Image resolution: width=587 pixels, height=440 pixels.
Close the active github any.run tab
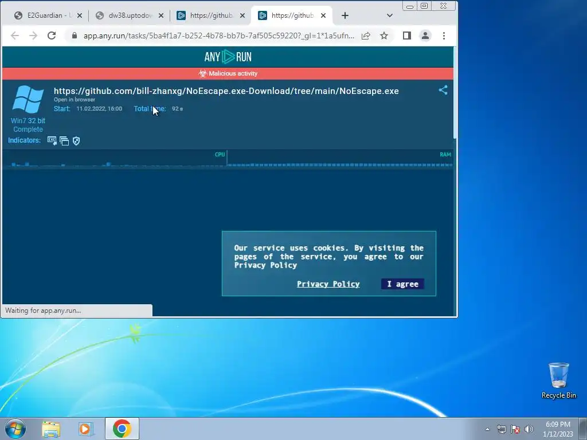point(323,15)
